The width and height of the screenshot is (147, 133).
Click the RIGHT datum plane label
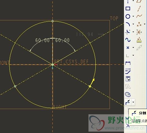point(60,107)
